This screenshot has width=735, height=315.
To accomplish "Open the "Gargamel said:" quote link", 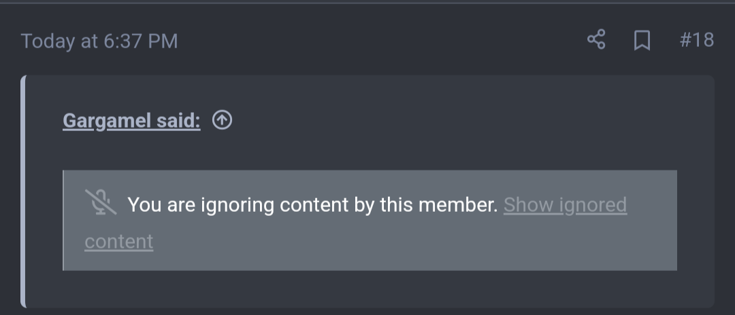I will 131,121.
